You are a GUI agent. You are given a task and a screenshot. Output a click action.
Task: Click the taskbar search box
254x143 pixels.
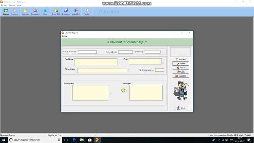tap(35, 140)
